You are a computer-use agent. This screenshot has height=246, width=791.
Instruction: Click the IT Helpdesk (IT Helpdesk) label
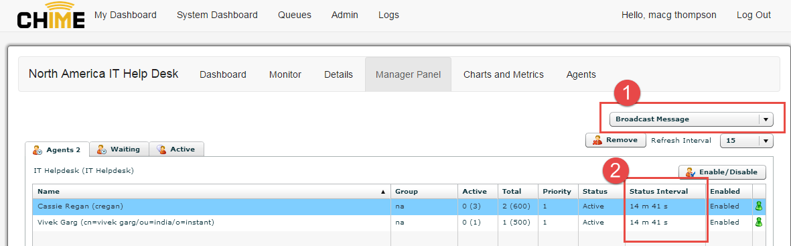[84, 171]
